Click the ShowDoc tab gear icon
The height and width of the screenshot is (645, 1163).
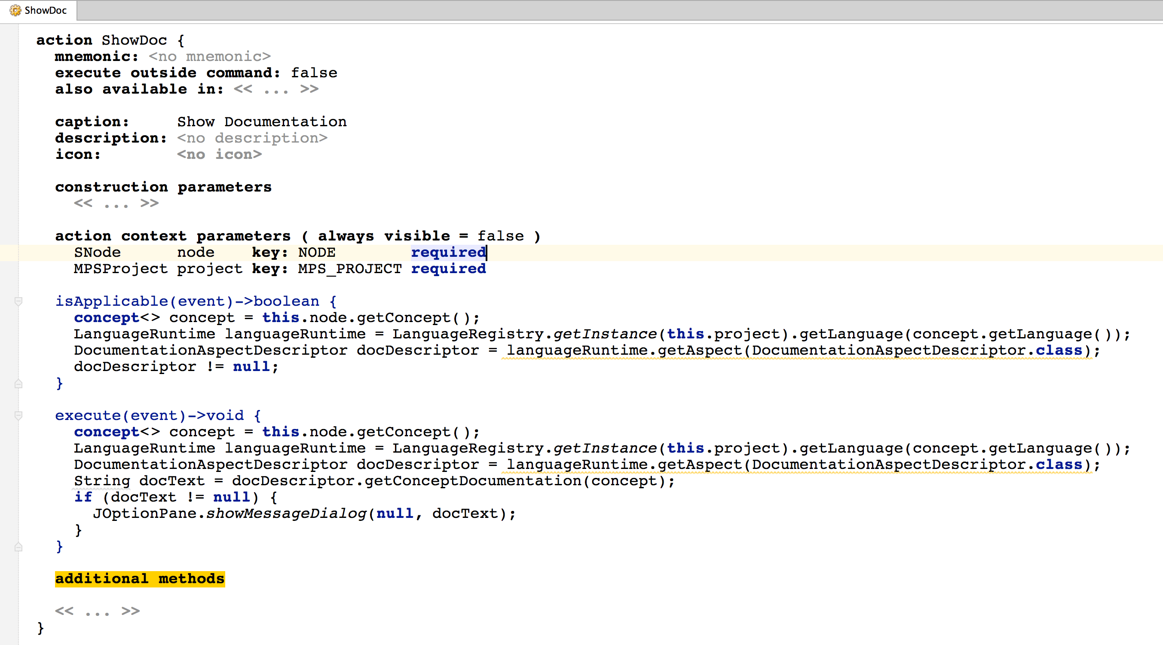[x=15, y=10]
